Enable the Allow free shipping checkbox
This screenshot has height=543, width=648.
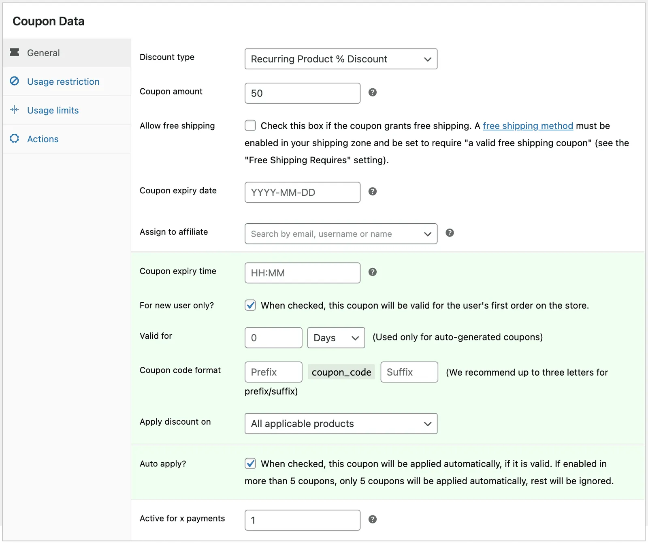coord(250,126)
